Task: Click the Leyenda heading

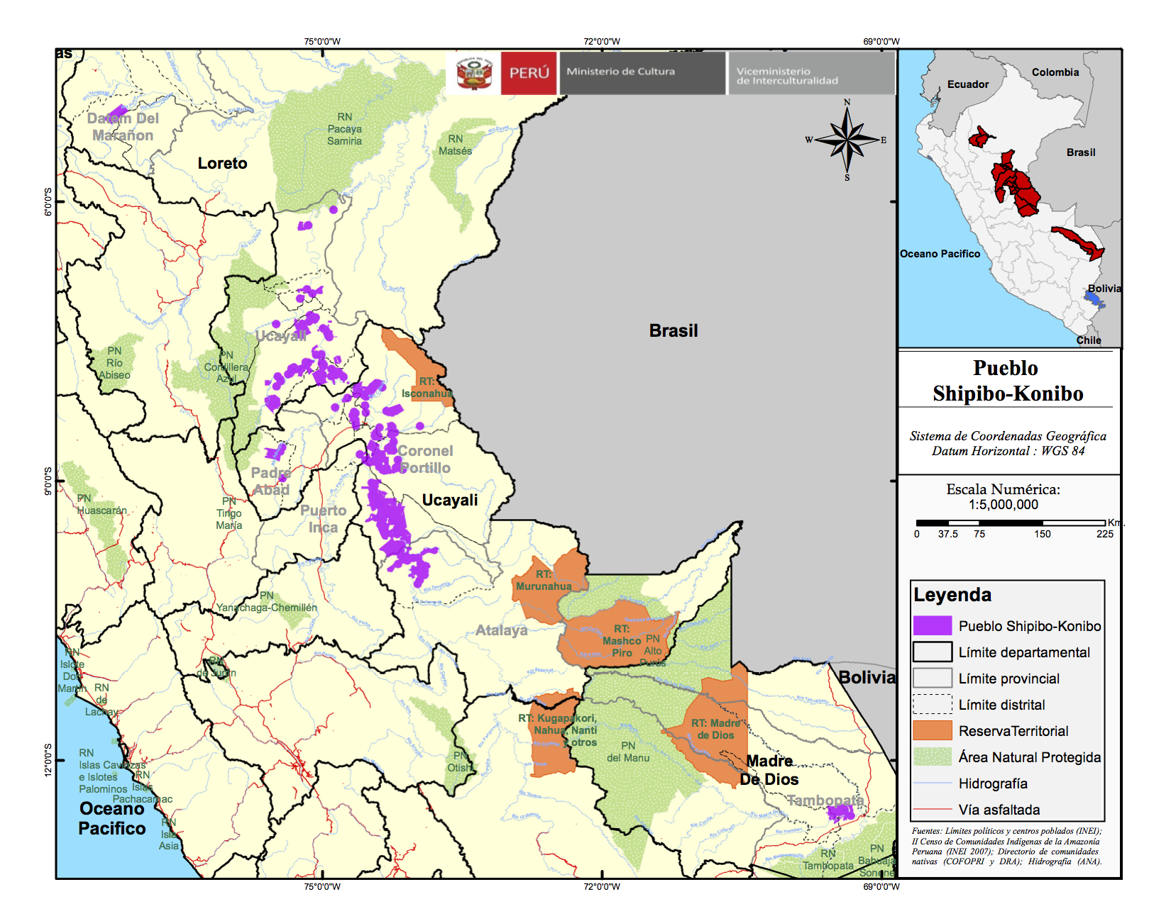Action: coord(952,595)
